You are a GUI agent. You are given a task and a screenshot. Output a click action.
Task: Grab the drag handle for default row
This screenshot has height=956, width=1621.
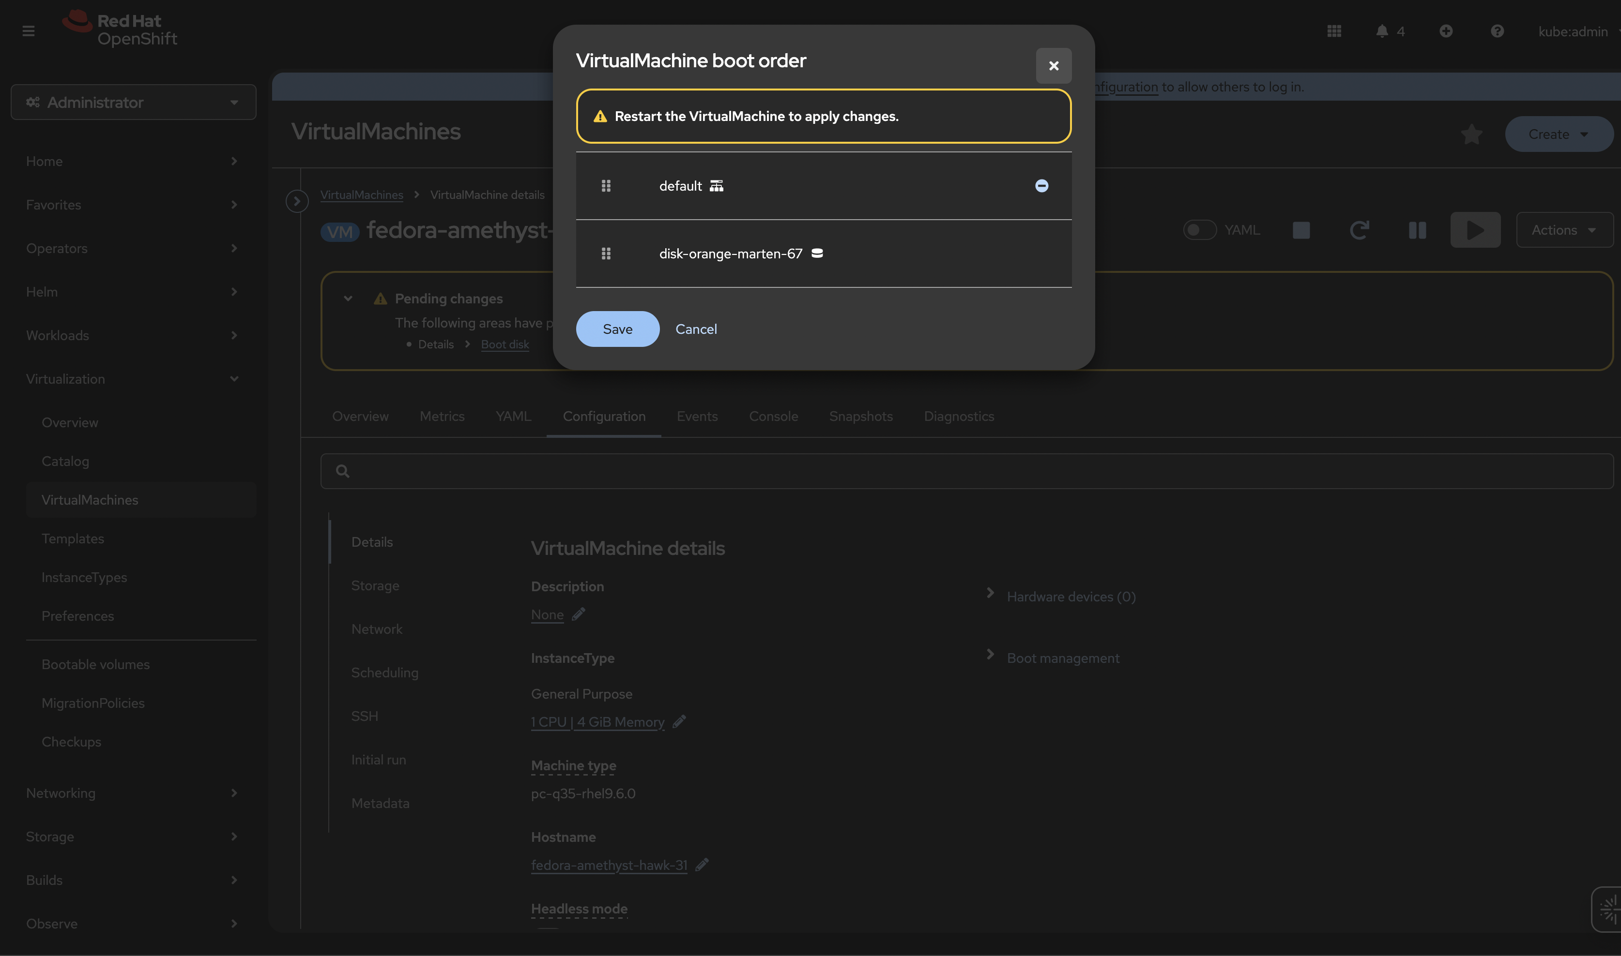coord(606,186)
